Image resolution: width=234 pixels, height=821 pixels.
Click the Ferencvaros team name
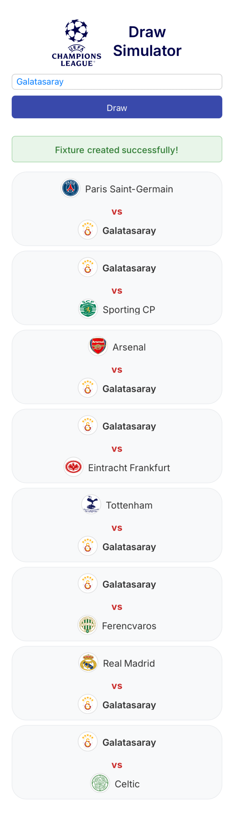click(x=129, y=626)
